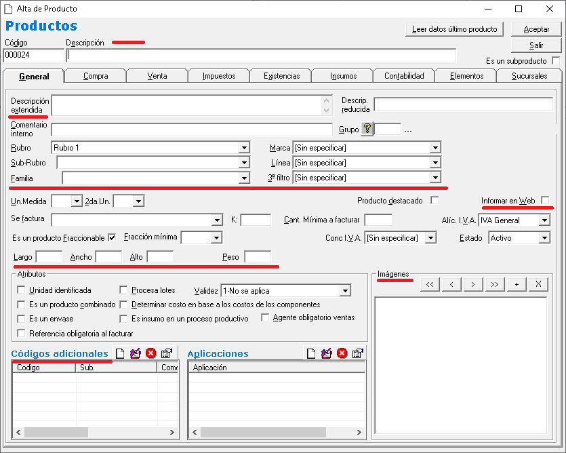The height and width of the screenshot is (453, 566).
Task: Expand the Rubro dropdown
Action: point(244,148)
